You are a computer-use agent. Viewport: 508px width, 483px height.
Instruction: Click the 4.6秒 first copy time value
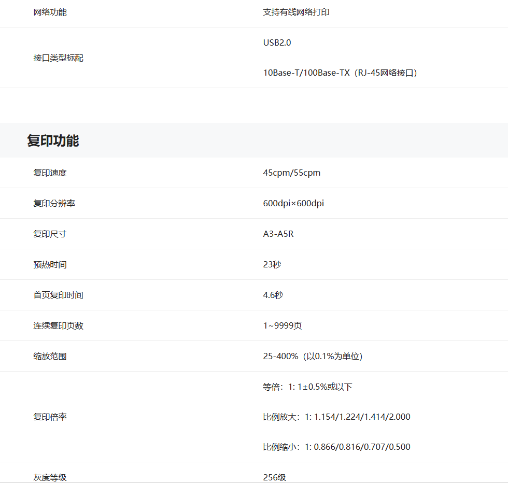click(273, 295)
